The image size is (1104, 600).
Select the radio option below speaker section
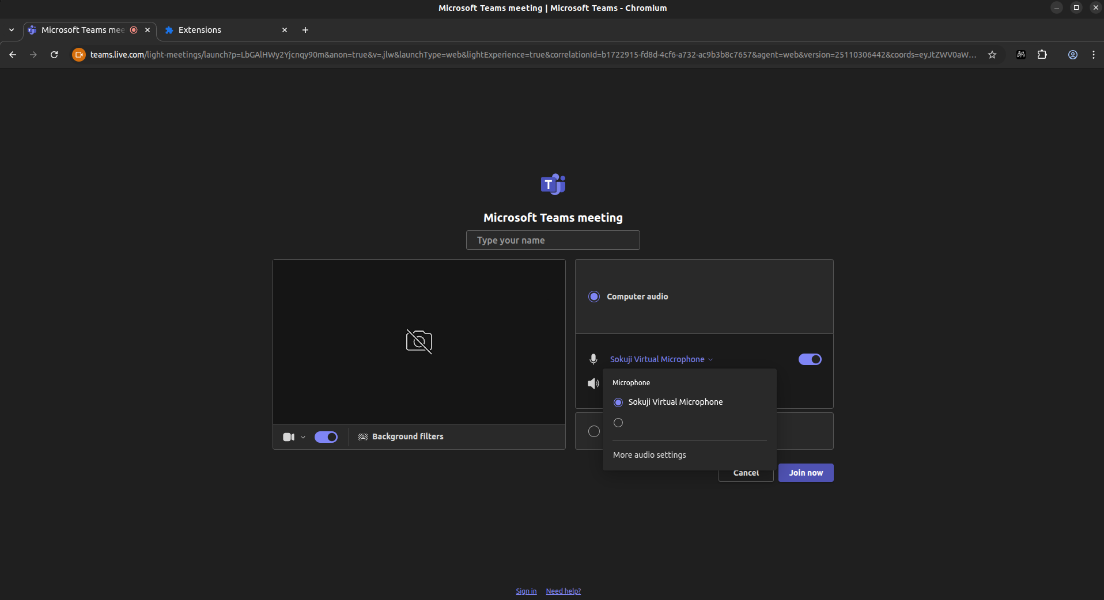pyautogui.click(x=594, y=431)
